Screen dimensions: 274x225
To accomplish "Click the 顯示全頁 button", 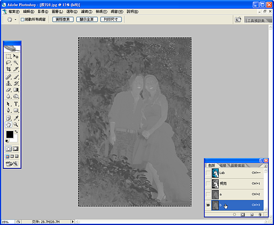I will tap(87, 19).
